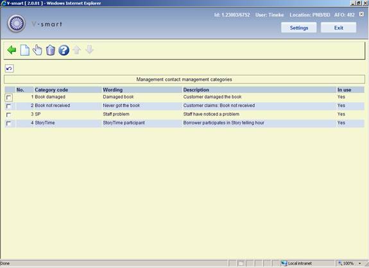Select the hand pointer icon in the toolbar

[x=37, y=50]
